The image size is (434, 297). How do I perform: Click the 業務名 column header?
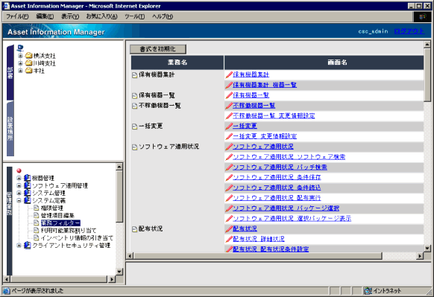(177, 63)
